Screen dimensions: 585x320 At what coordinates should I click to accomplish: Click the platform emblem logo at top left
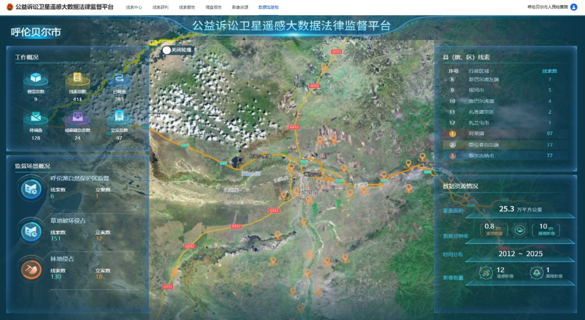[x=9, y=7]
